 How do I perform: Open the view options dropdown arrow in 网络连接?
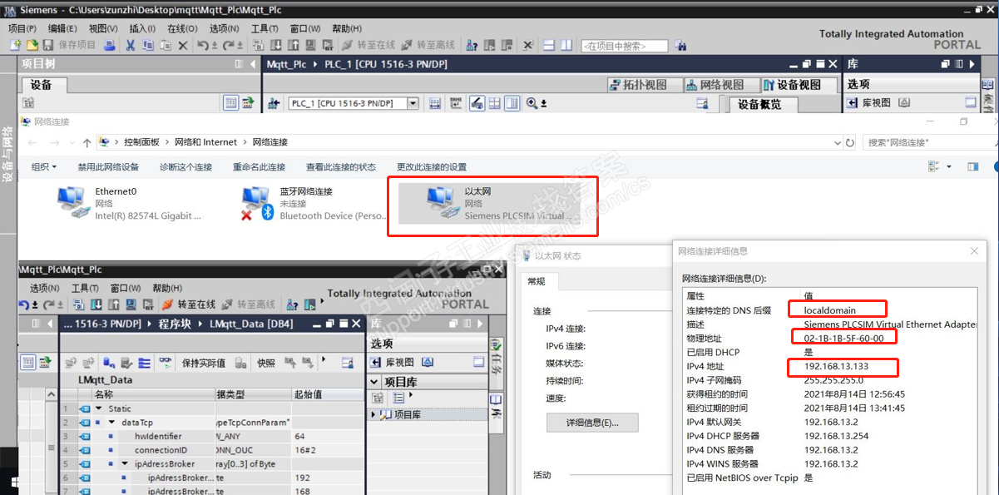click(x=949, y=167)
